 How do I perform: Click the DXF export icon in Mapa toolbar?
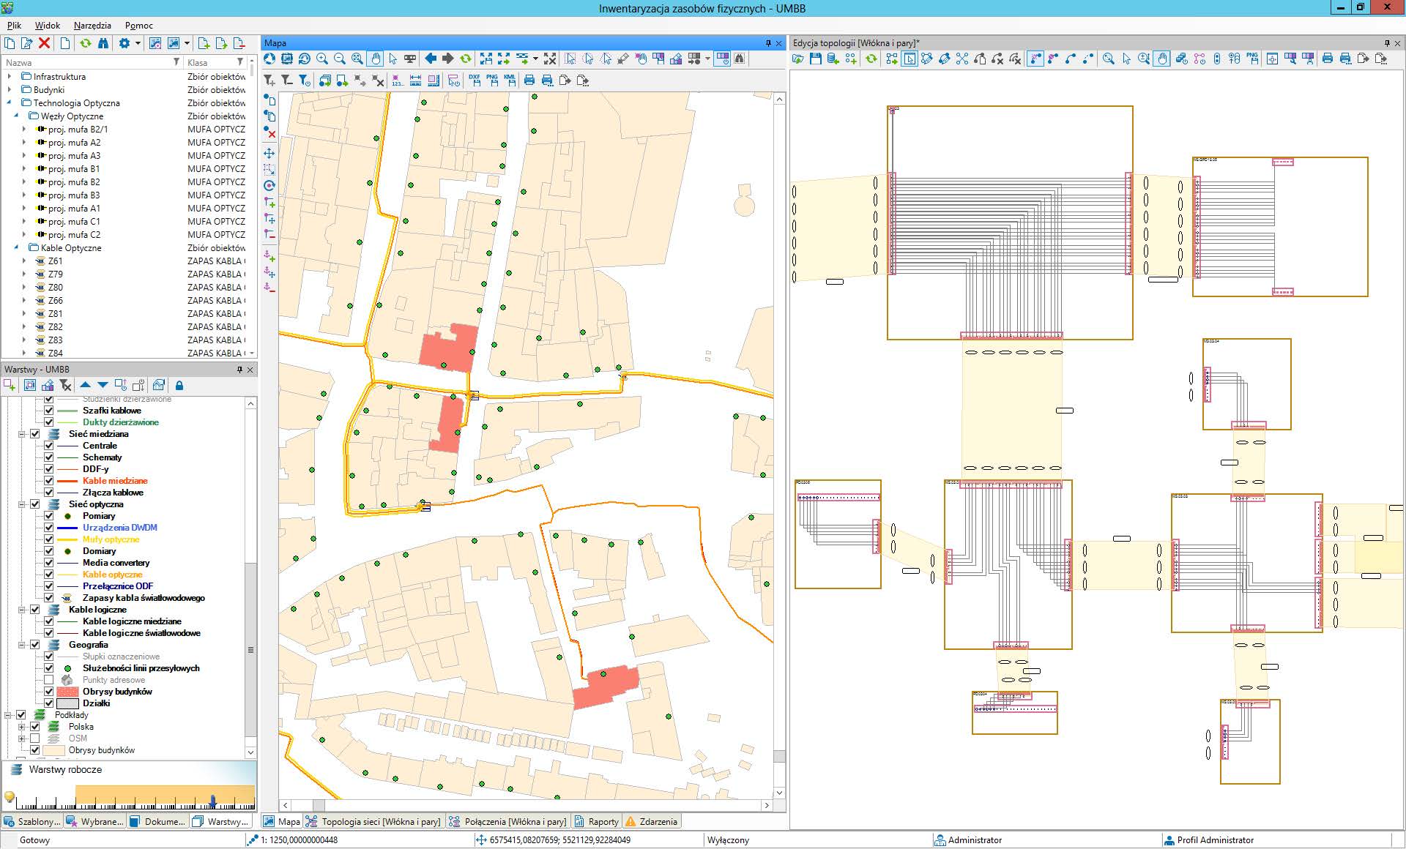coord(475,81)
